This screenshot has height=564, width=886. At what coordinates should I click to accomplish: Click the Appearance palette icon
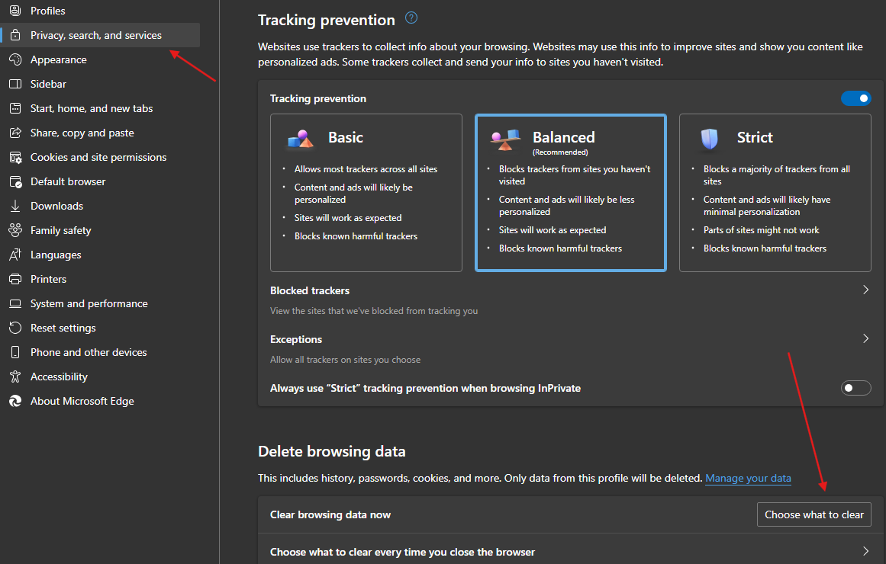coord(15,59)
